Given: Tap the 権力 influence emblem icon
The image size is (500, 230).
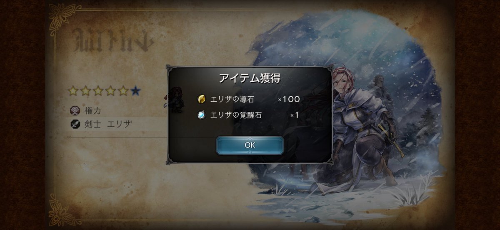Looking at the screenshot, I should point(75,111).
